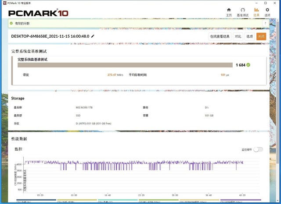281x204 pixels.
Task: Click the 43:20 time label on the chart axis
Action: point(242,195)
